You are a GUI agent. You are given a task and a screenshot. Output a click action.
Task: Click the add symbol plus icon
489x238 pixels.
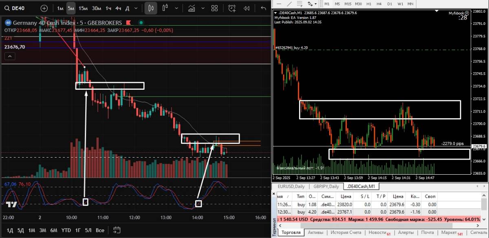click(x=44, y=8)
